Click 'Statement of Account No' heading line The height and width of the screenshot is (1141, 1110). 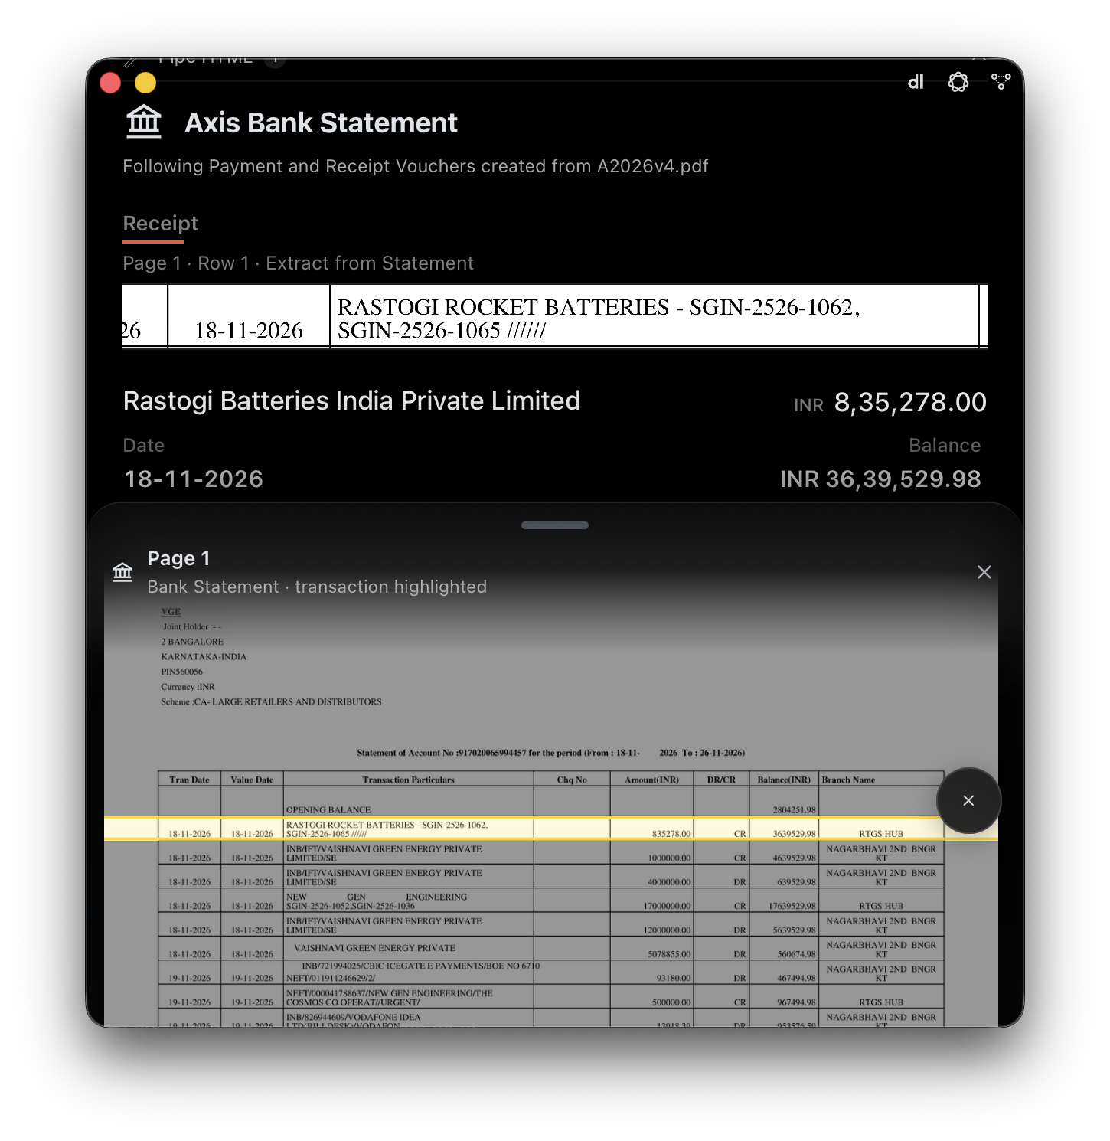[x=551, y=753]
